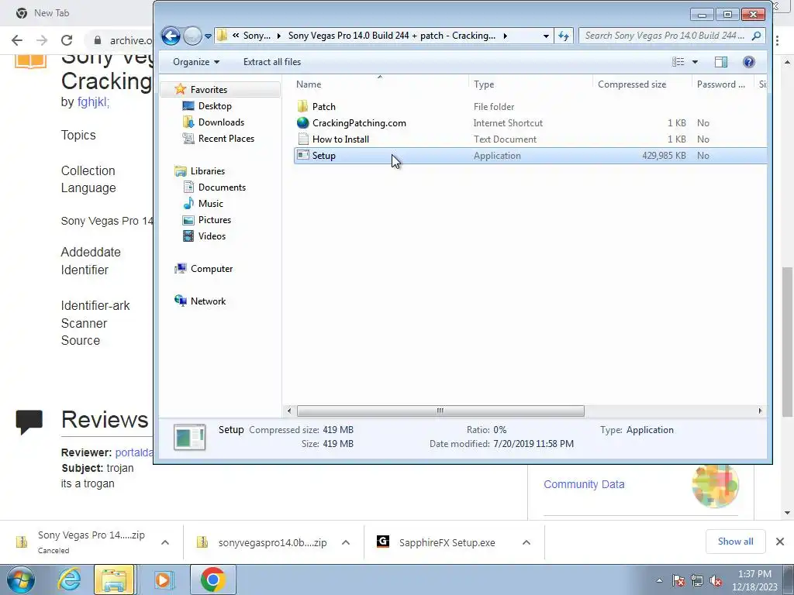
Task: Click network tray icon
Action: pyautogui.click(x=697, y=580)
